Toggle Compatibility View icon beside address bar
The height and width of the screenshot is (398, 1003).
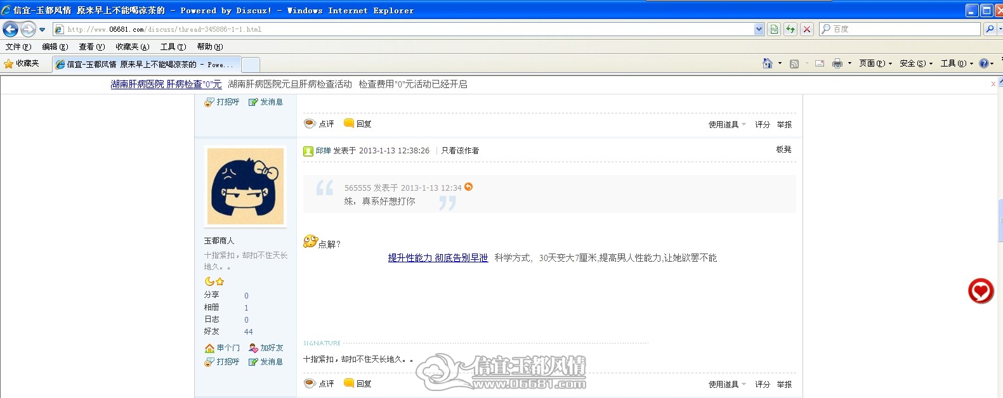(x=774, y=29)
